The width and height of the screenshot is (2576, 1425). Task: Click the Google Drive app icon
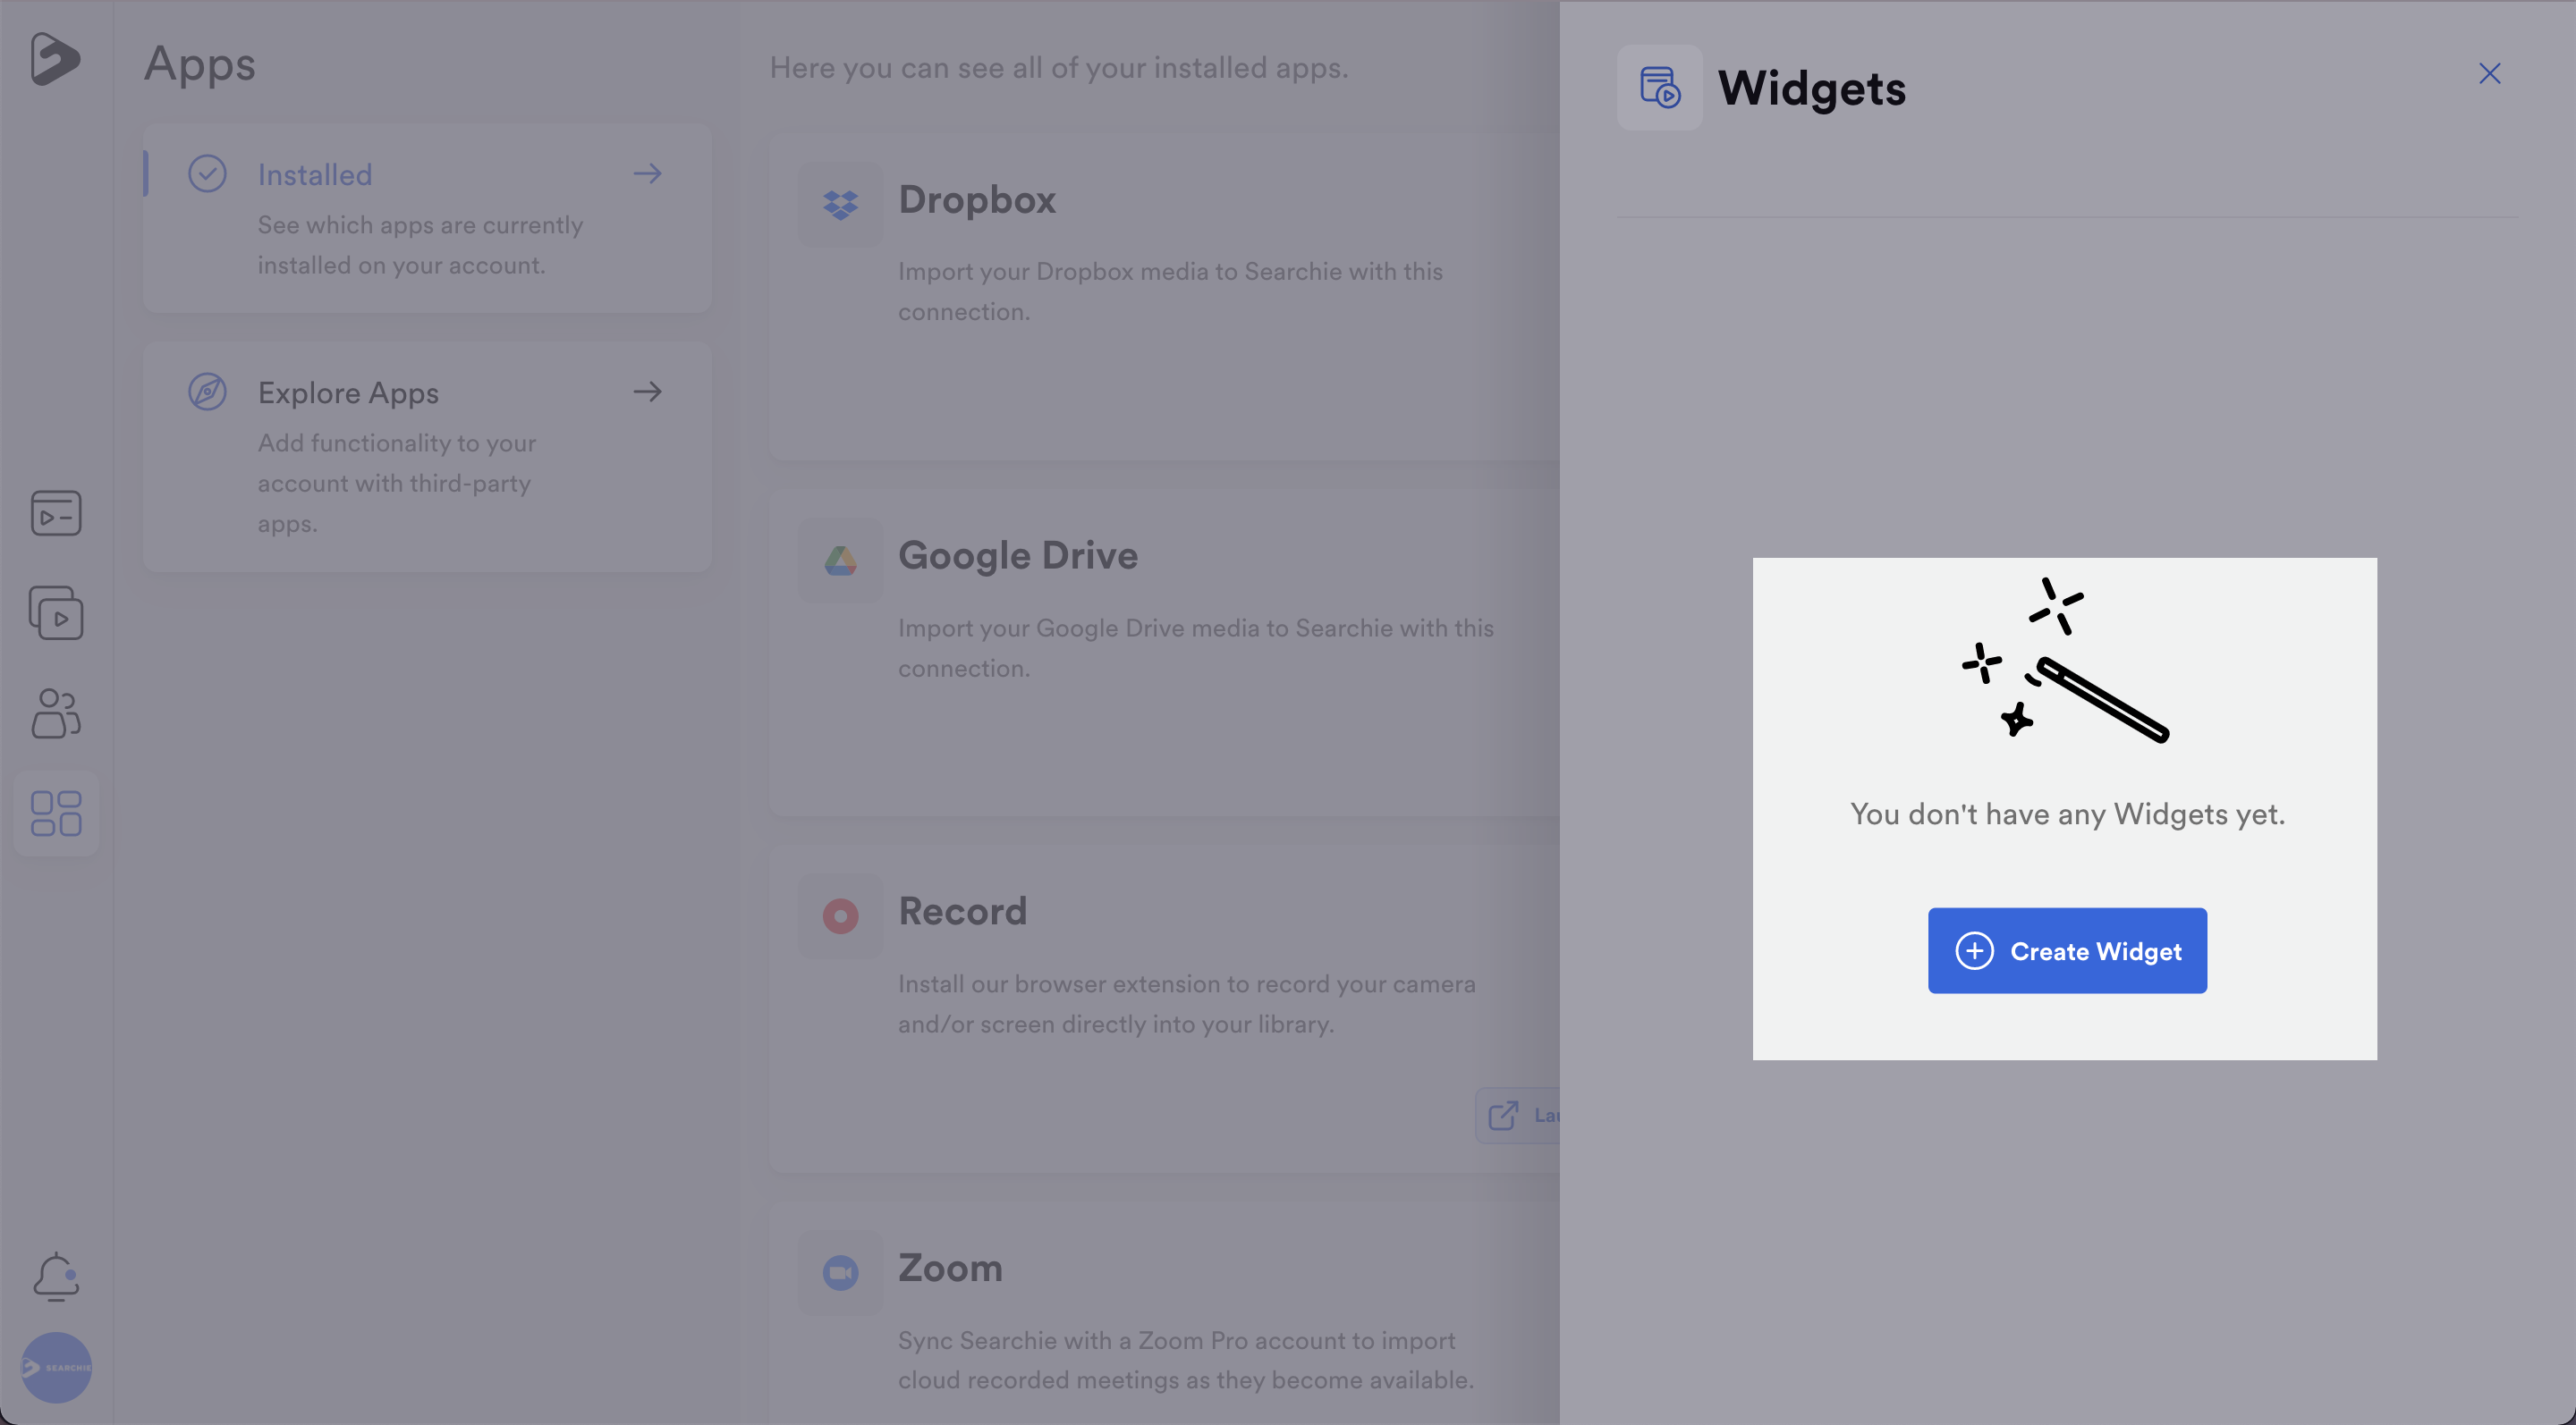point(840,561)
